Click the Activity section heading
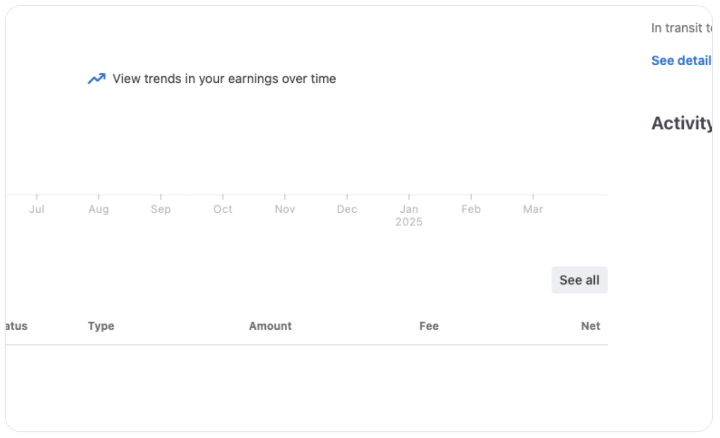Viewport: 720px width, 438px height. point(682,123)
